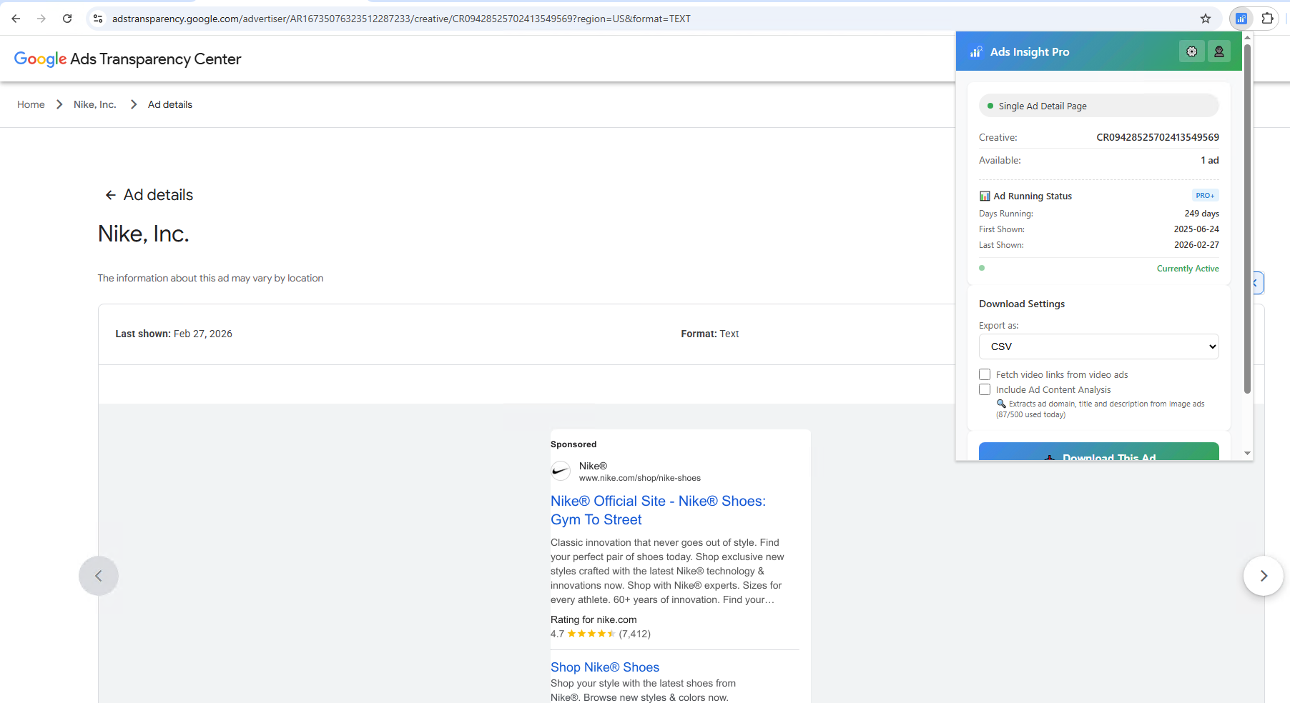The height and width of the screenshot is (703, 1290).
Task: Enable fetching video links from video ads
Action: pos(985,374)
